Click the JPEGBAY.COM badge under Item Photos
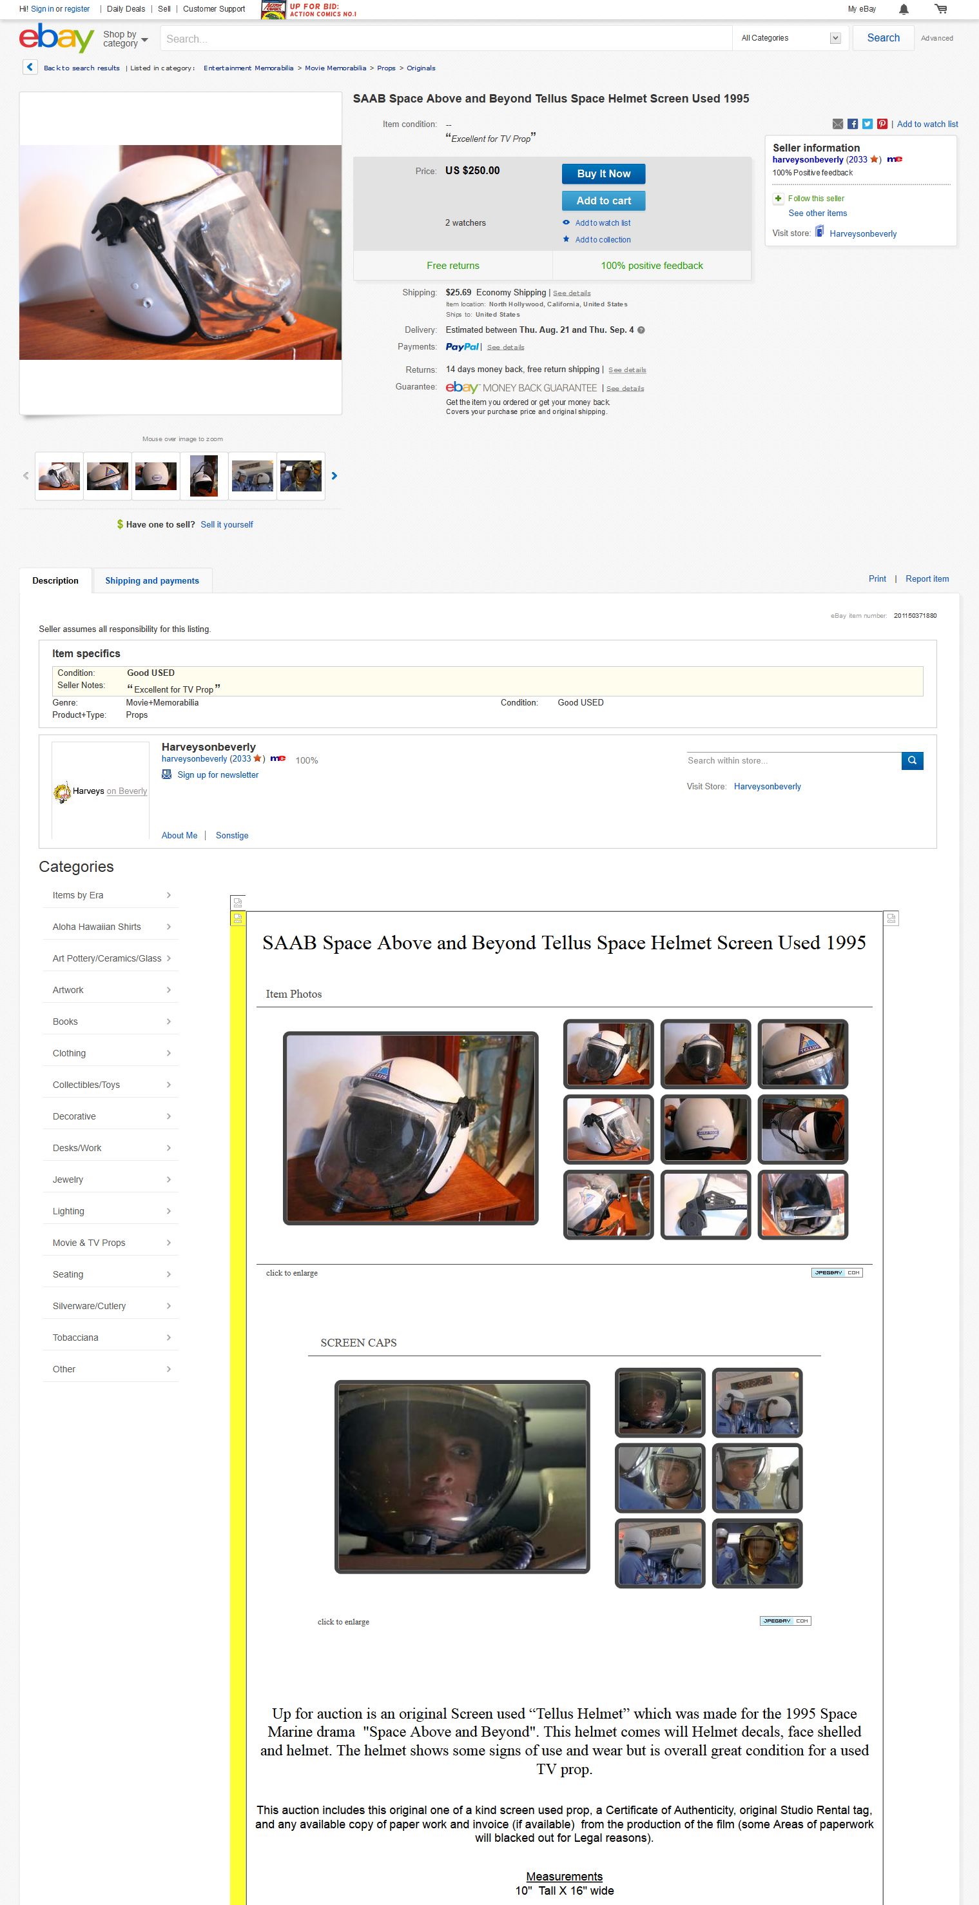Image resolution: width=979 pixels, height=1905 pixels. pos(837,1273)
